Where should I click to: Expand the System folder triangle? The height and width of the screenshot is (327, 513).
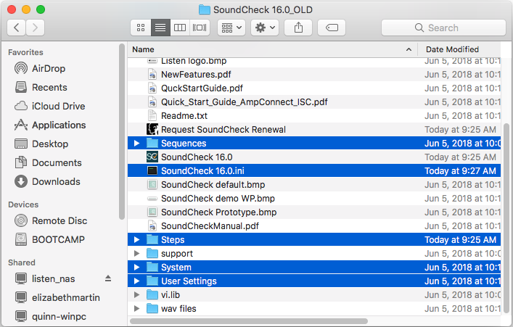tap(136, 267)
